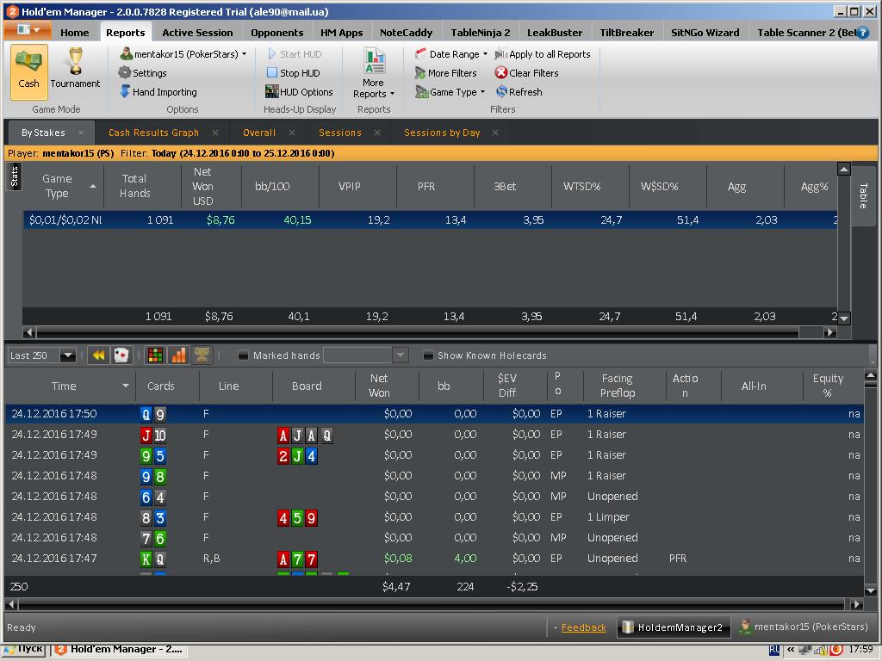Open the application orange menu button
Image resolution: width=882 pixels, height=661 pixels.
click(x=28, y=30)
